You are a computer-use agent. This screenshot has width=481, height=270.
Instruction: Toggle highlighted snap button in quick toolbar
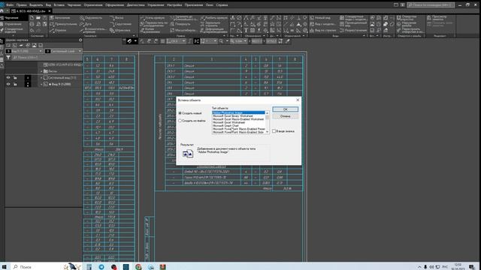click(129, 41)
